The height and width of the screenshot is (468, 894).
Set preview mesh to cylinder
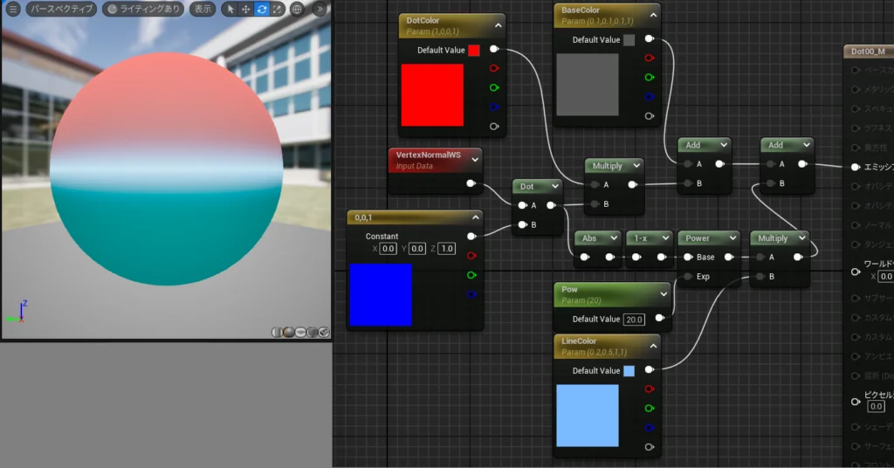pos(277,332)
